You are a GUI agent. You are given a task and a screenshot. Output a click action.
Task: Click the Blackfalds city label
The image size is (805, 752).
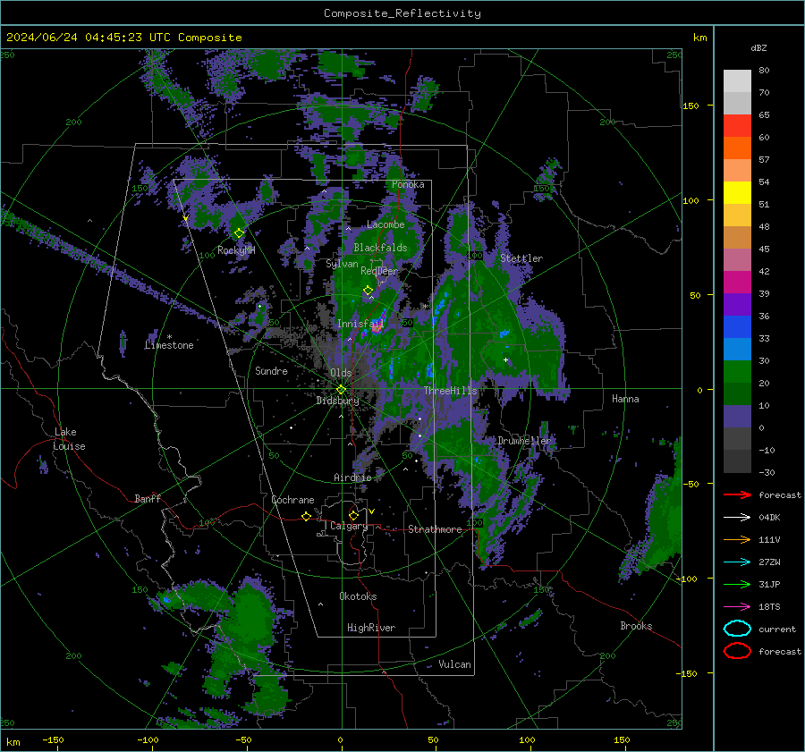tap(380, 248)
